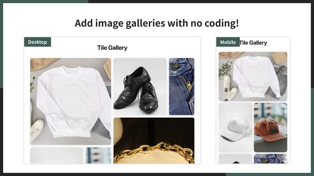The image size is (314, 176).
Task: Click the Desktop label tag
Action: [37, 42]
